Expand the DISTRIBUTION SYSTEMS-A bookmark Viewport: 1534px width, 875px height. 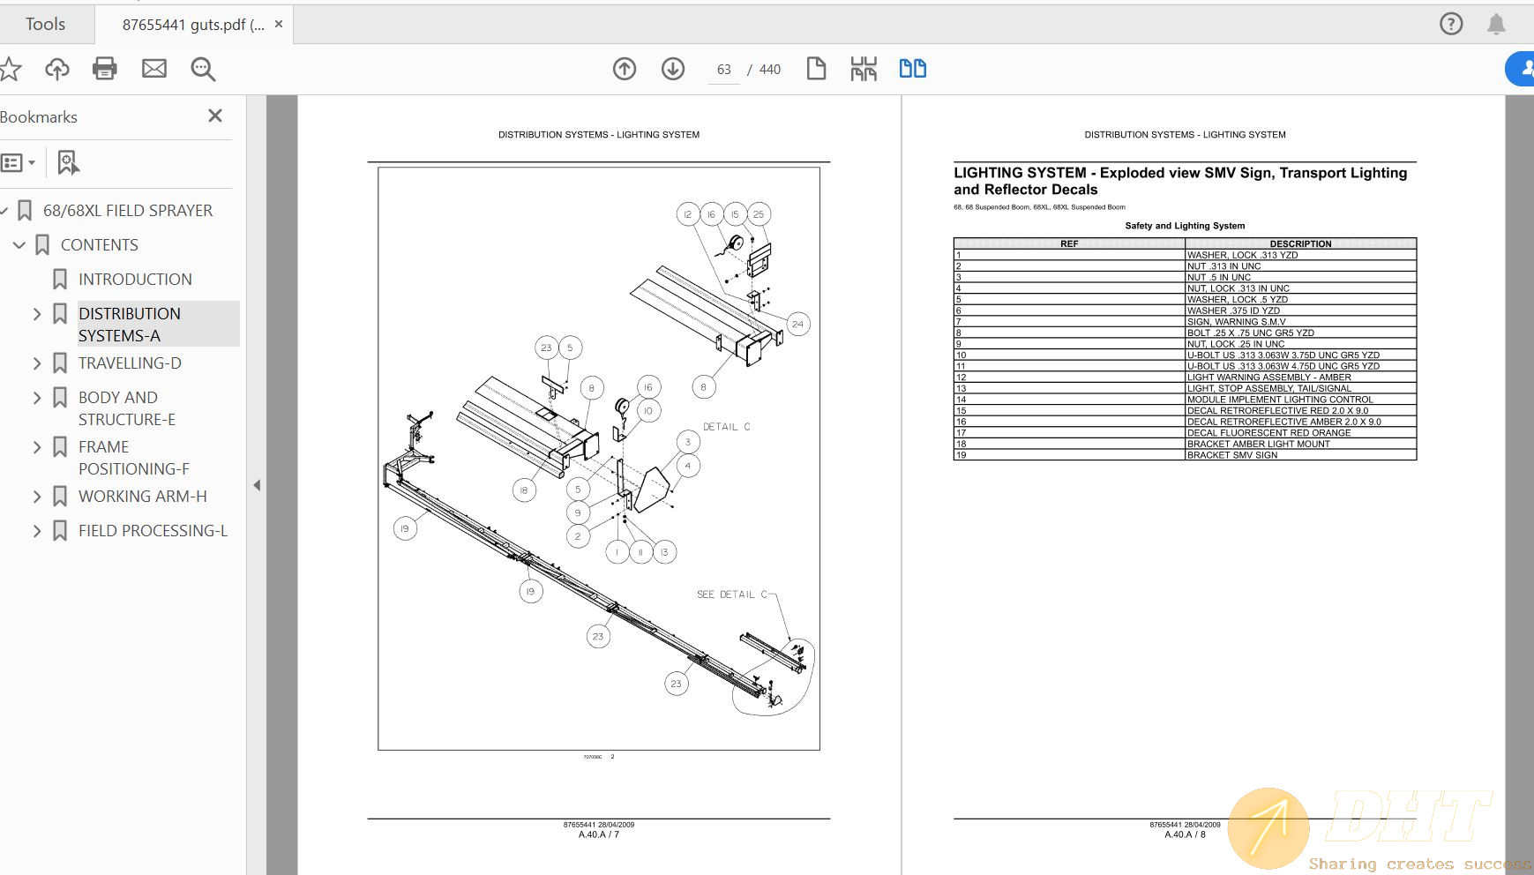[x=37, y=314]
